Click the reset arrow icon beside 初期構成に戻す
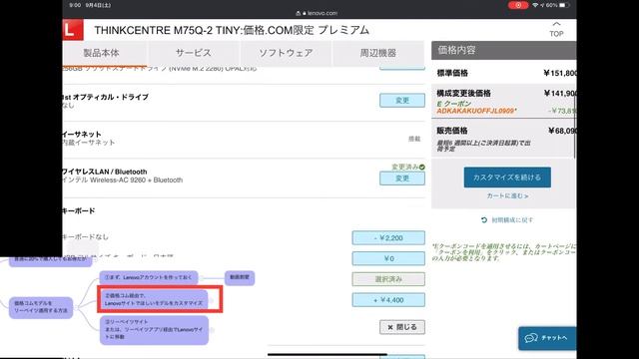Viewport: 639px width, 359px height. [483, 220]
